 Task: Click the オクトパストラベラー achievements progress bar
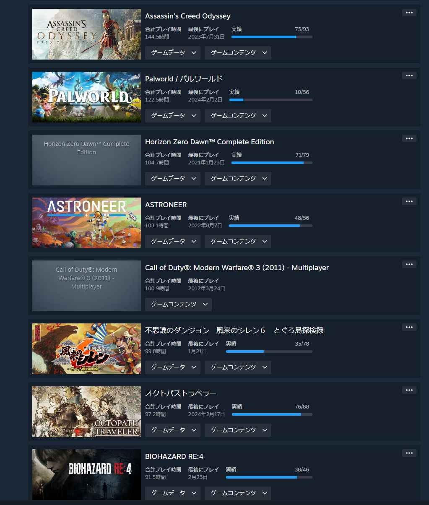272,414
